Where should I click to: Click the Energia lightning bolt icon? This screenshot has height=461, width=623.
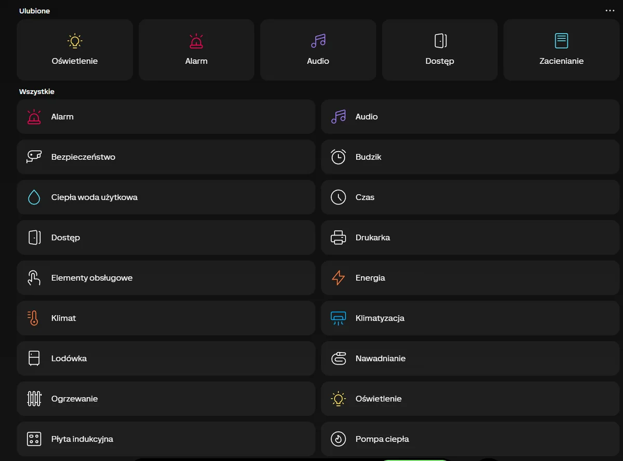click(x=338, y=278)
